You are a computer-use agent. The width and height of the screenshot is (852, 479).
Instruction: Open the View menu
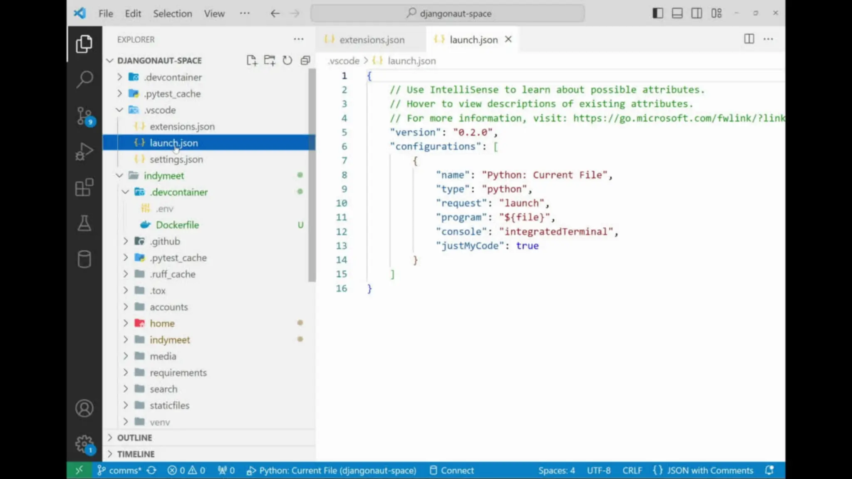coord(214,13)
